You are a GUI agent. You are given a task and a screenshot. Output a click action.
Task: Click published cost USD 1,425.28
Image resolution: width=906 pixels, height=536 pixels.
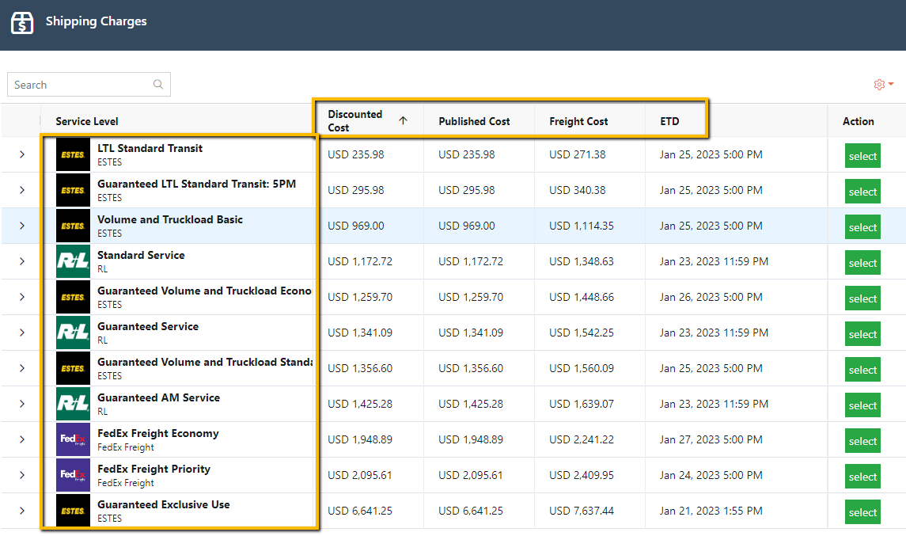click(470, 404)
